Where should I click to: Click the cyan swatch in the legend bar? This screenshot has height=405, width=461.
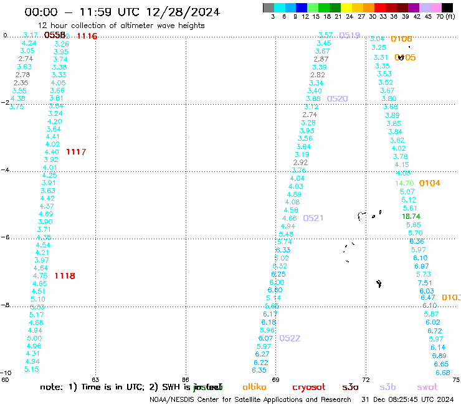(x=280, y=7)
